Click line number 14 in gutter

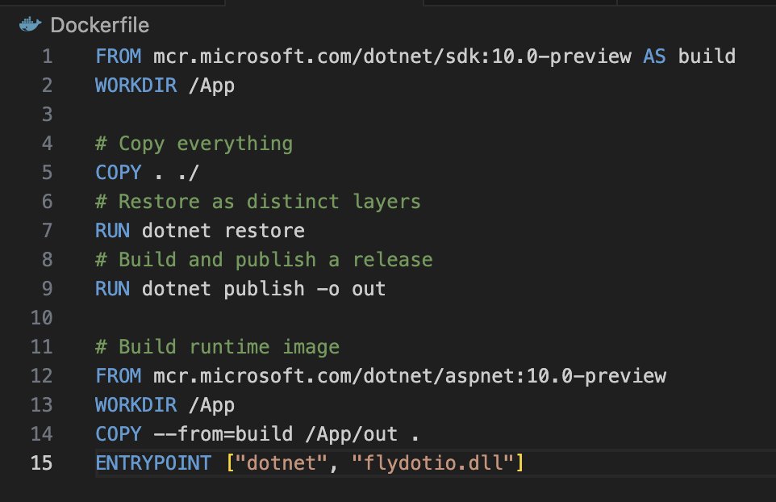click(x=42, y=434)
